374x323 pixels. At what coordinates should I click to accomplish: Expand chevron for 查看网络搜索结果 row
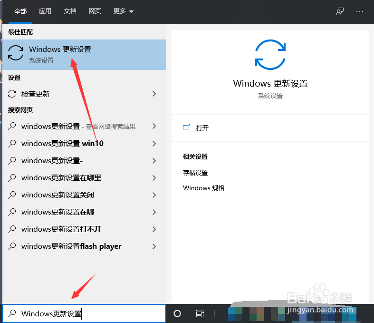154,126
